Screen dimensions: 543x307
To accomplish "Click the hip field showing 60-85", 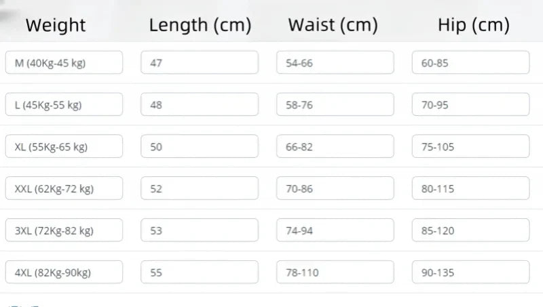I will (470, 63).
